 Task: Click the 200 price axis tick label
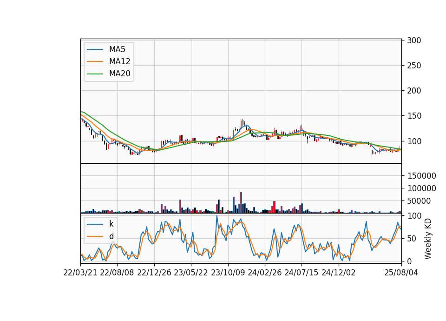point(414,91)
